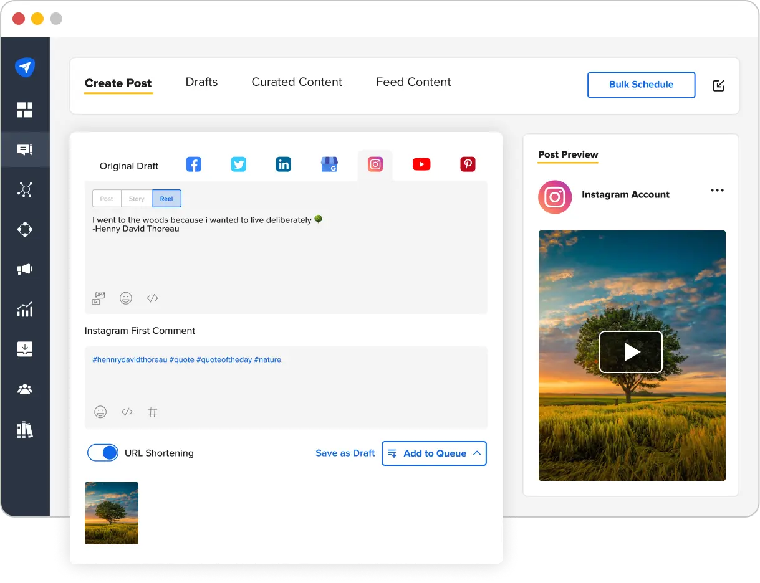Select the Twitter network icon
760x583 pixels.
[238, 164]
